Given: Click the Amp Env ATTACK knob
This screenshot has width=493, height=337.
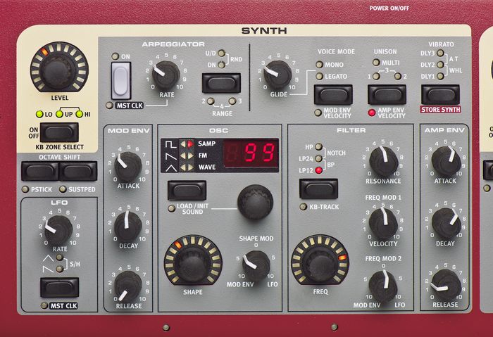Looking at the screenshot, I should tap(446, 161).
